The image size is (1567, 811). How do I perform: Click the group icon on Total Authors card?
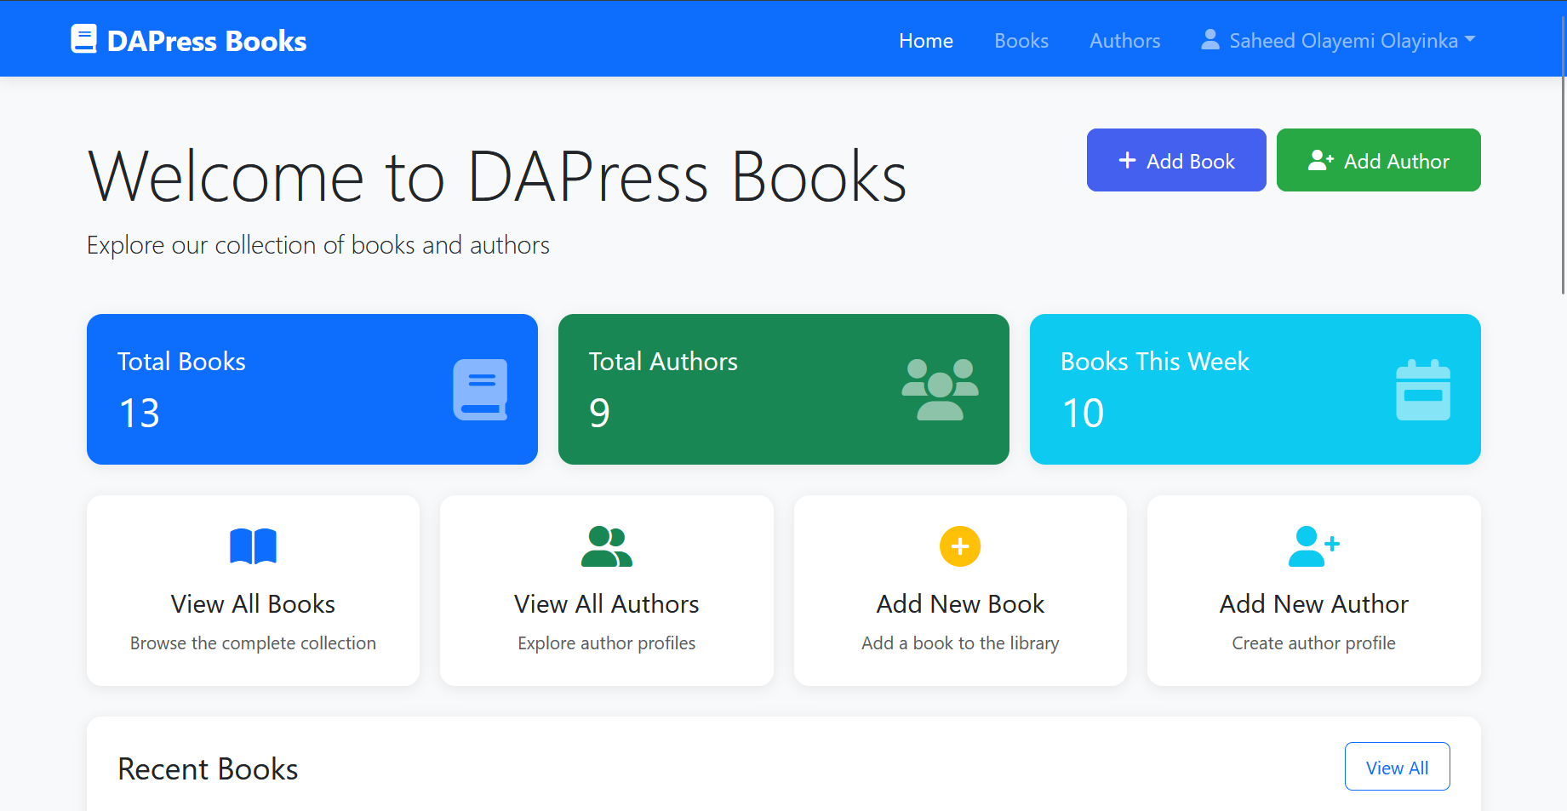point(939,389)
